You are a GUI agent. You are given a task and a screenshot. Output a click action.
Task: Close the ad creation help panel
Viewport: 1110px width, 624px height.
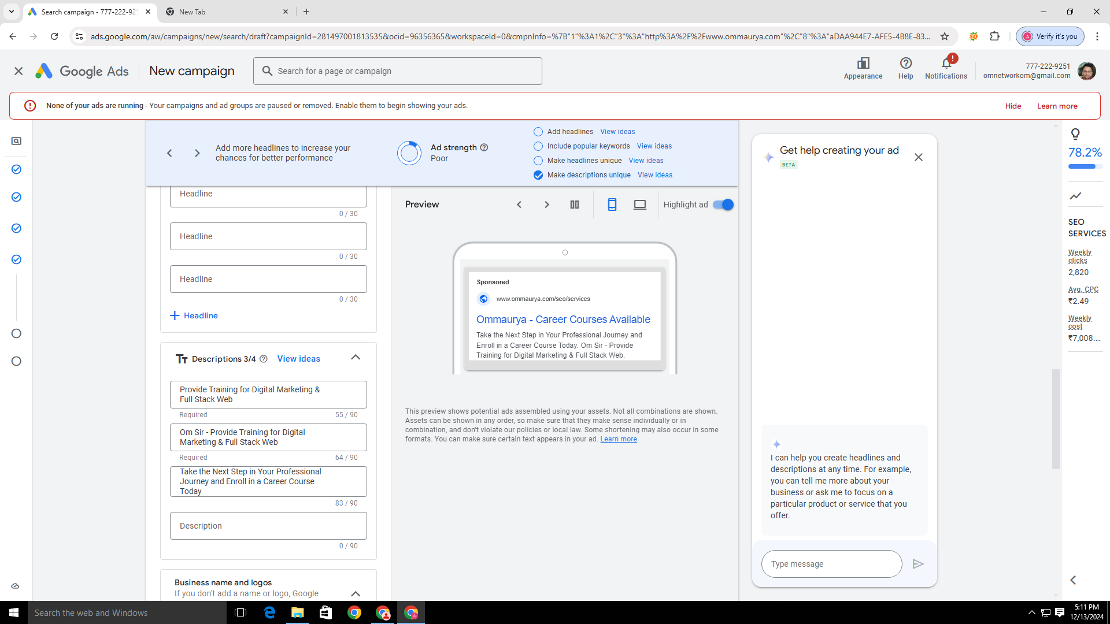point(919,157)
